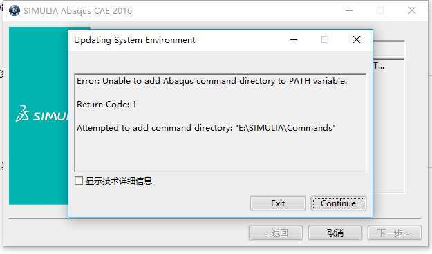Close the SIMULIA Abaqus CAE 2016 installer window

click(412, 10)
